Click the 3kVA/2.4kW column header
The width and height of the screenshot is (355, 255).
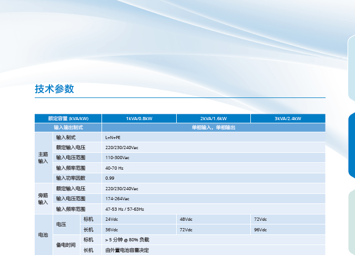[288, 119]
